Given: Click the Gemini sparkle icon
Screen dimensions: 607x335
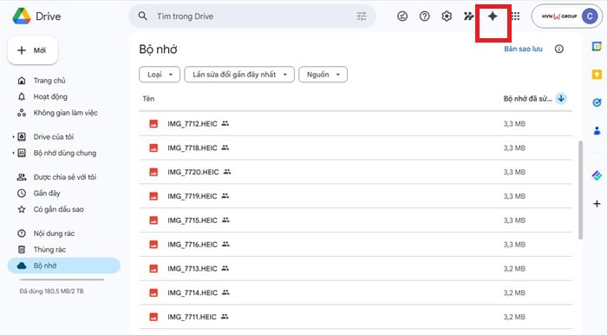Looking at the screenshot, I should [x=493, y=16].
